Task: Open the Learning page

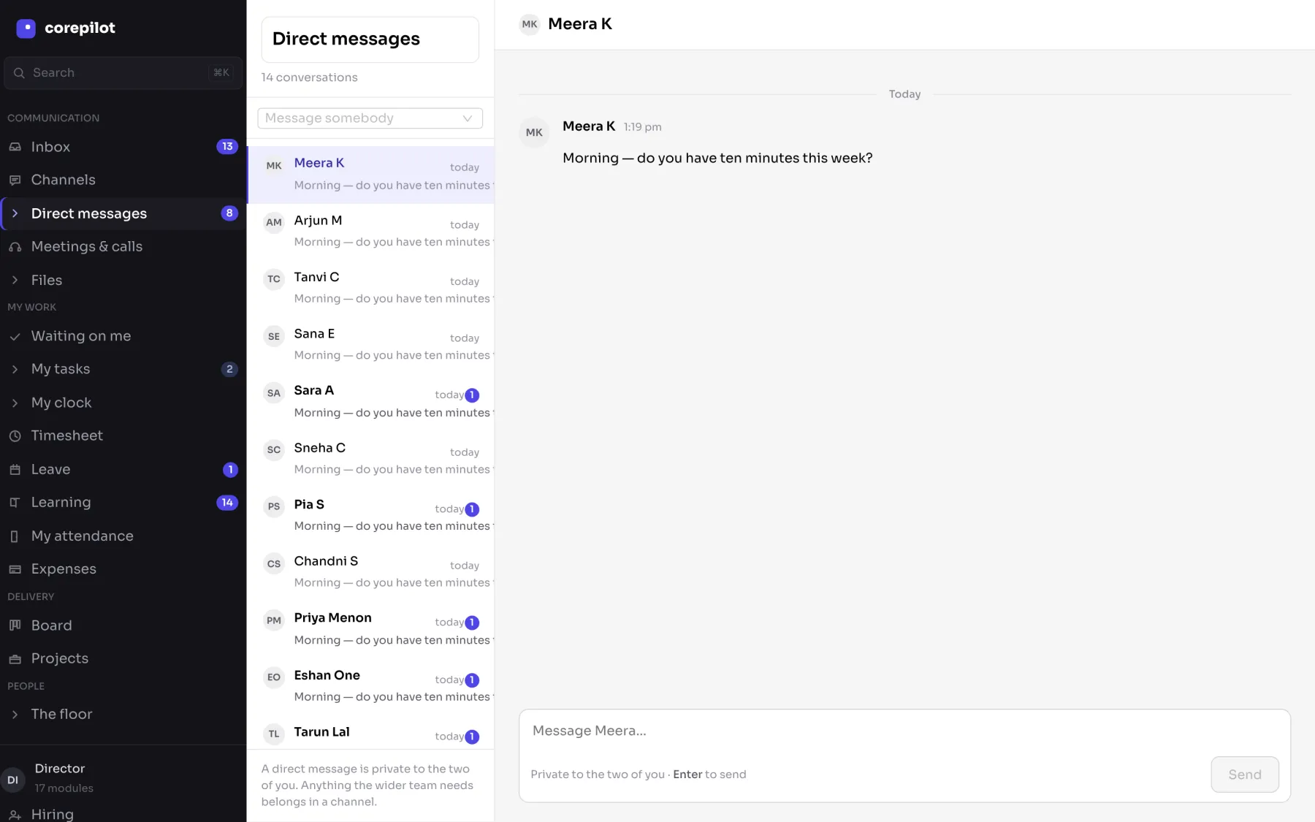Action: point(123,503)
